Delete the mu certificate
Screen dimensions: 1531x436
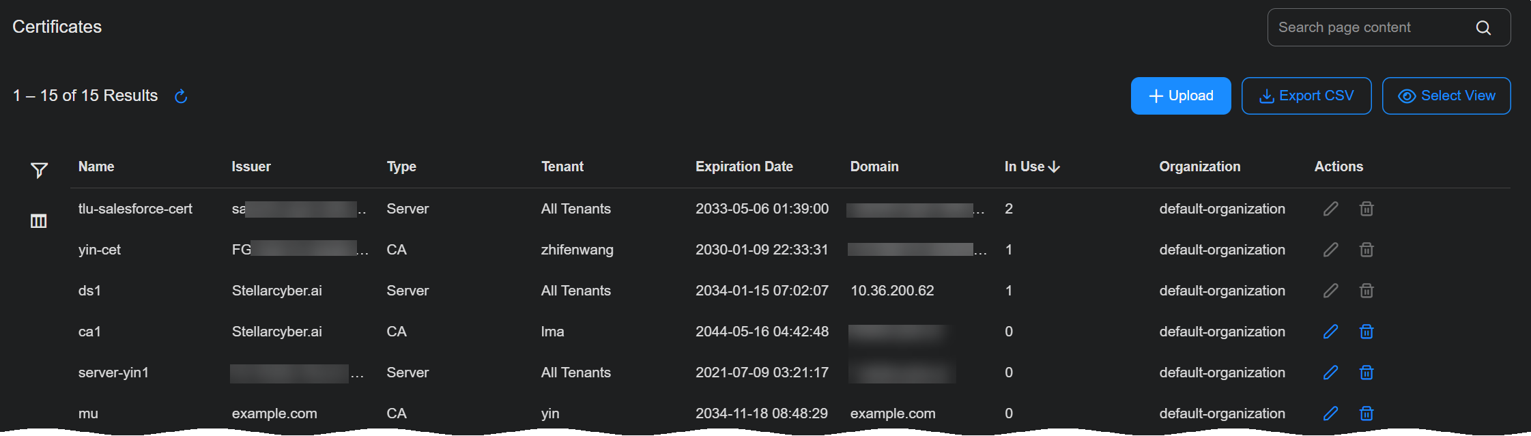point(1367,413)
